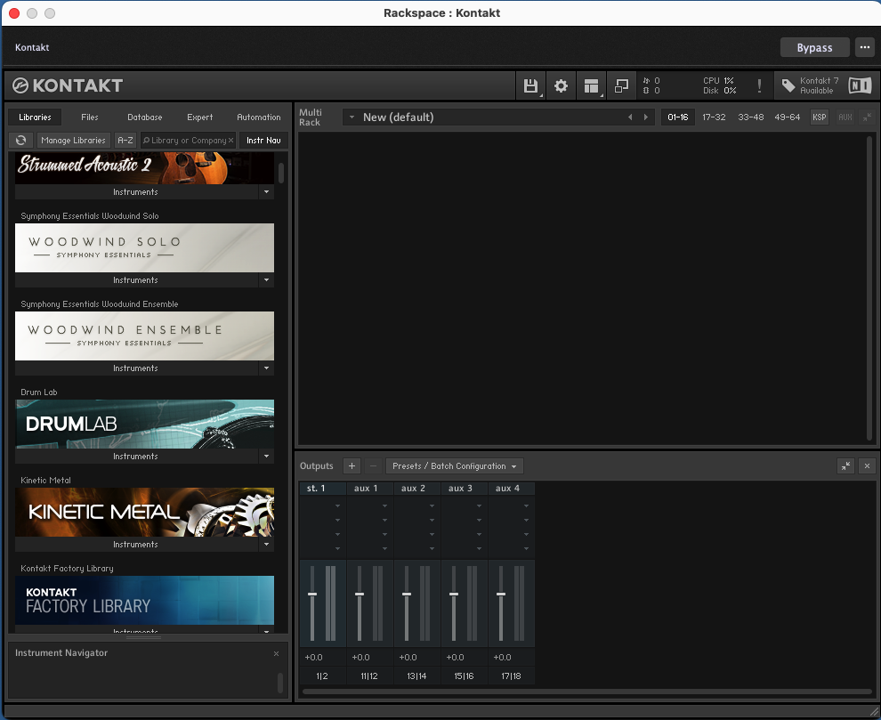Open Woodwind Ensemble Instruments dropdown arrow
Image resolution: width=881 pixels, height=720 pixels.
pyautogui.click(x=266, y=368)
